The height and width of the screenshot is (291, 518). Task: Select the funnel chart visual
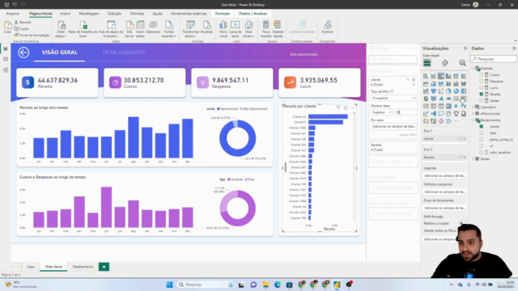click(x=434, y=91)
